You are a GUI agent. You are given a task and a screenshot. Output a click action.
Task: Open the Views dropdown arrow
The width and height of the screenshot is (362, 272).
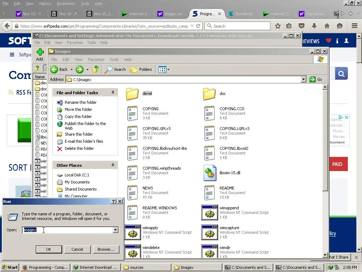click(x=168, y=69)
